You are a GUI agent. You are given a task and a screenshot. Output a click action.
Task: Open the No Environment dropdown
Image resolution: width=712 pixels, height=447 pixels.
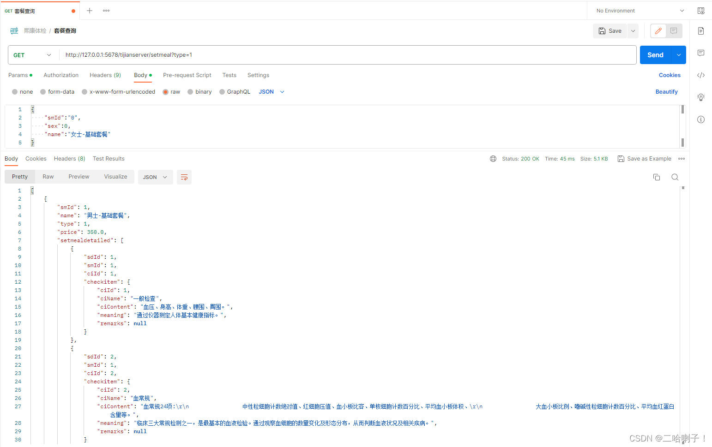click(x=640, y=11)
